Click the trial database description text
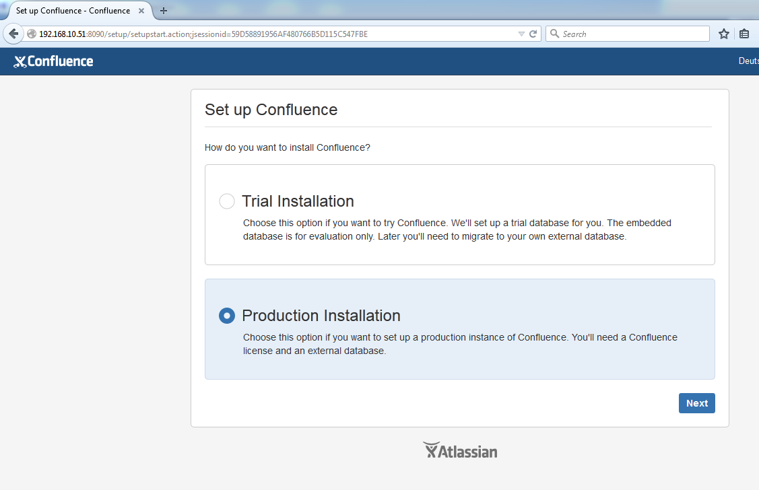This screenshot has width=759, height=490. pyautogui.click(x=457, y=230)
